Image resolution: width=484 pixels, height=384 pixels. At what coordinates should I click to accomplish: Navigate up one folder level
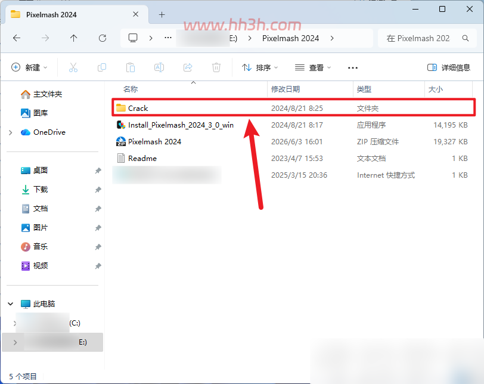73,38
